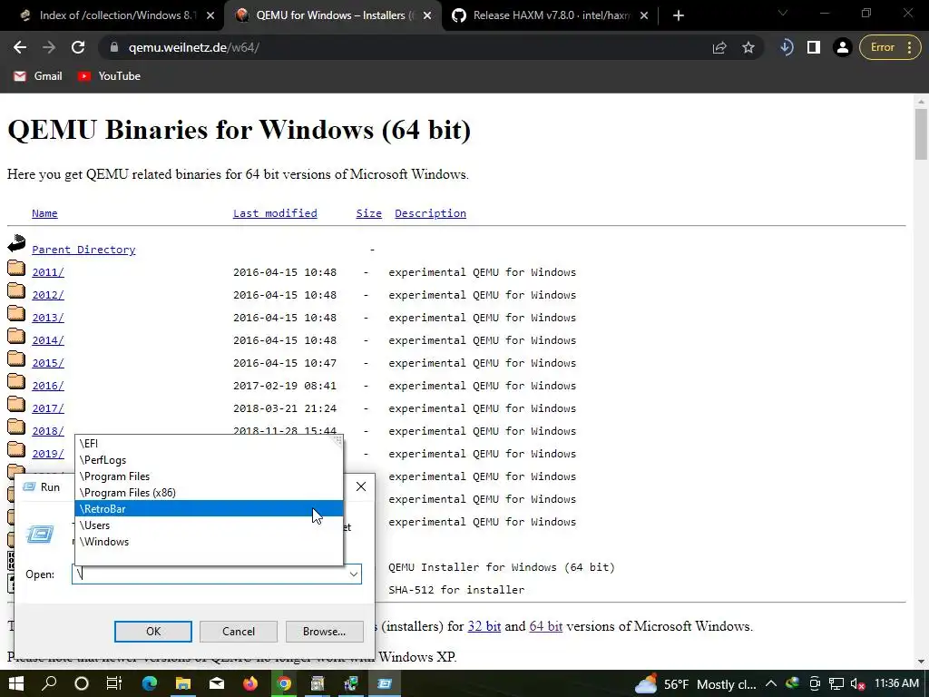
Task: Click the site lock icon in address bar
Action: (113, 47)
